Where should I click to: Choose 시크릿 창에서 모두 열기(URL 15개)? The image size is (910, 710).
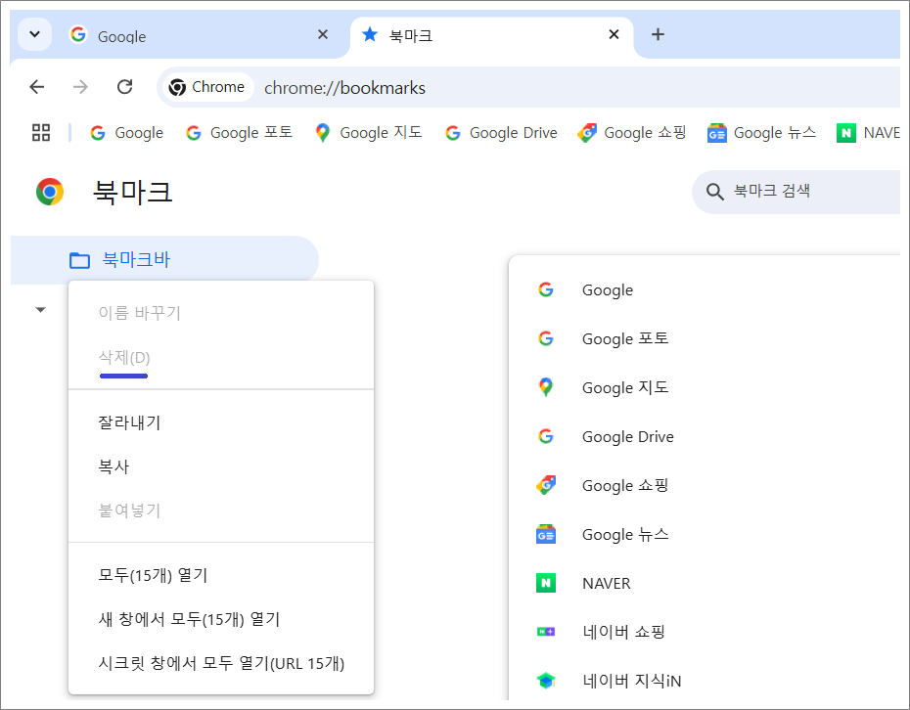click(221, 664)
